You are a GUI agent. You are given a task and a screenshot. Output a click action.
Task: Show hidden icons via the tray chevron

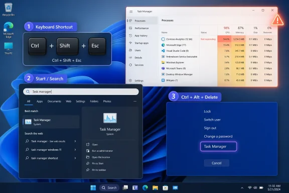coord(242,188)
